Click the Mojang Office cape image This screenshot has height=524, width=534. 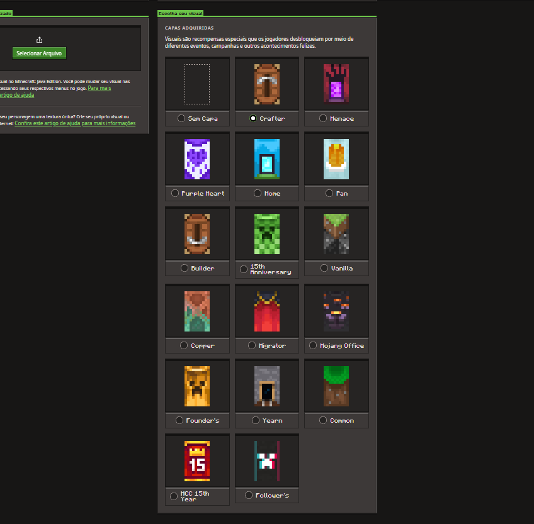coord(336,311)
